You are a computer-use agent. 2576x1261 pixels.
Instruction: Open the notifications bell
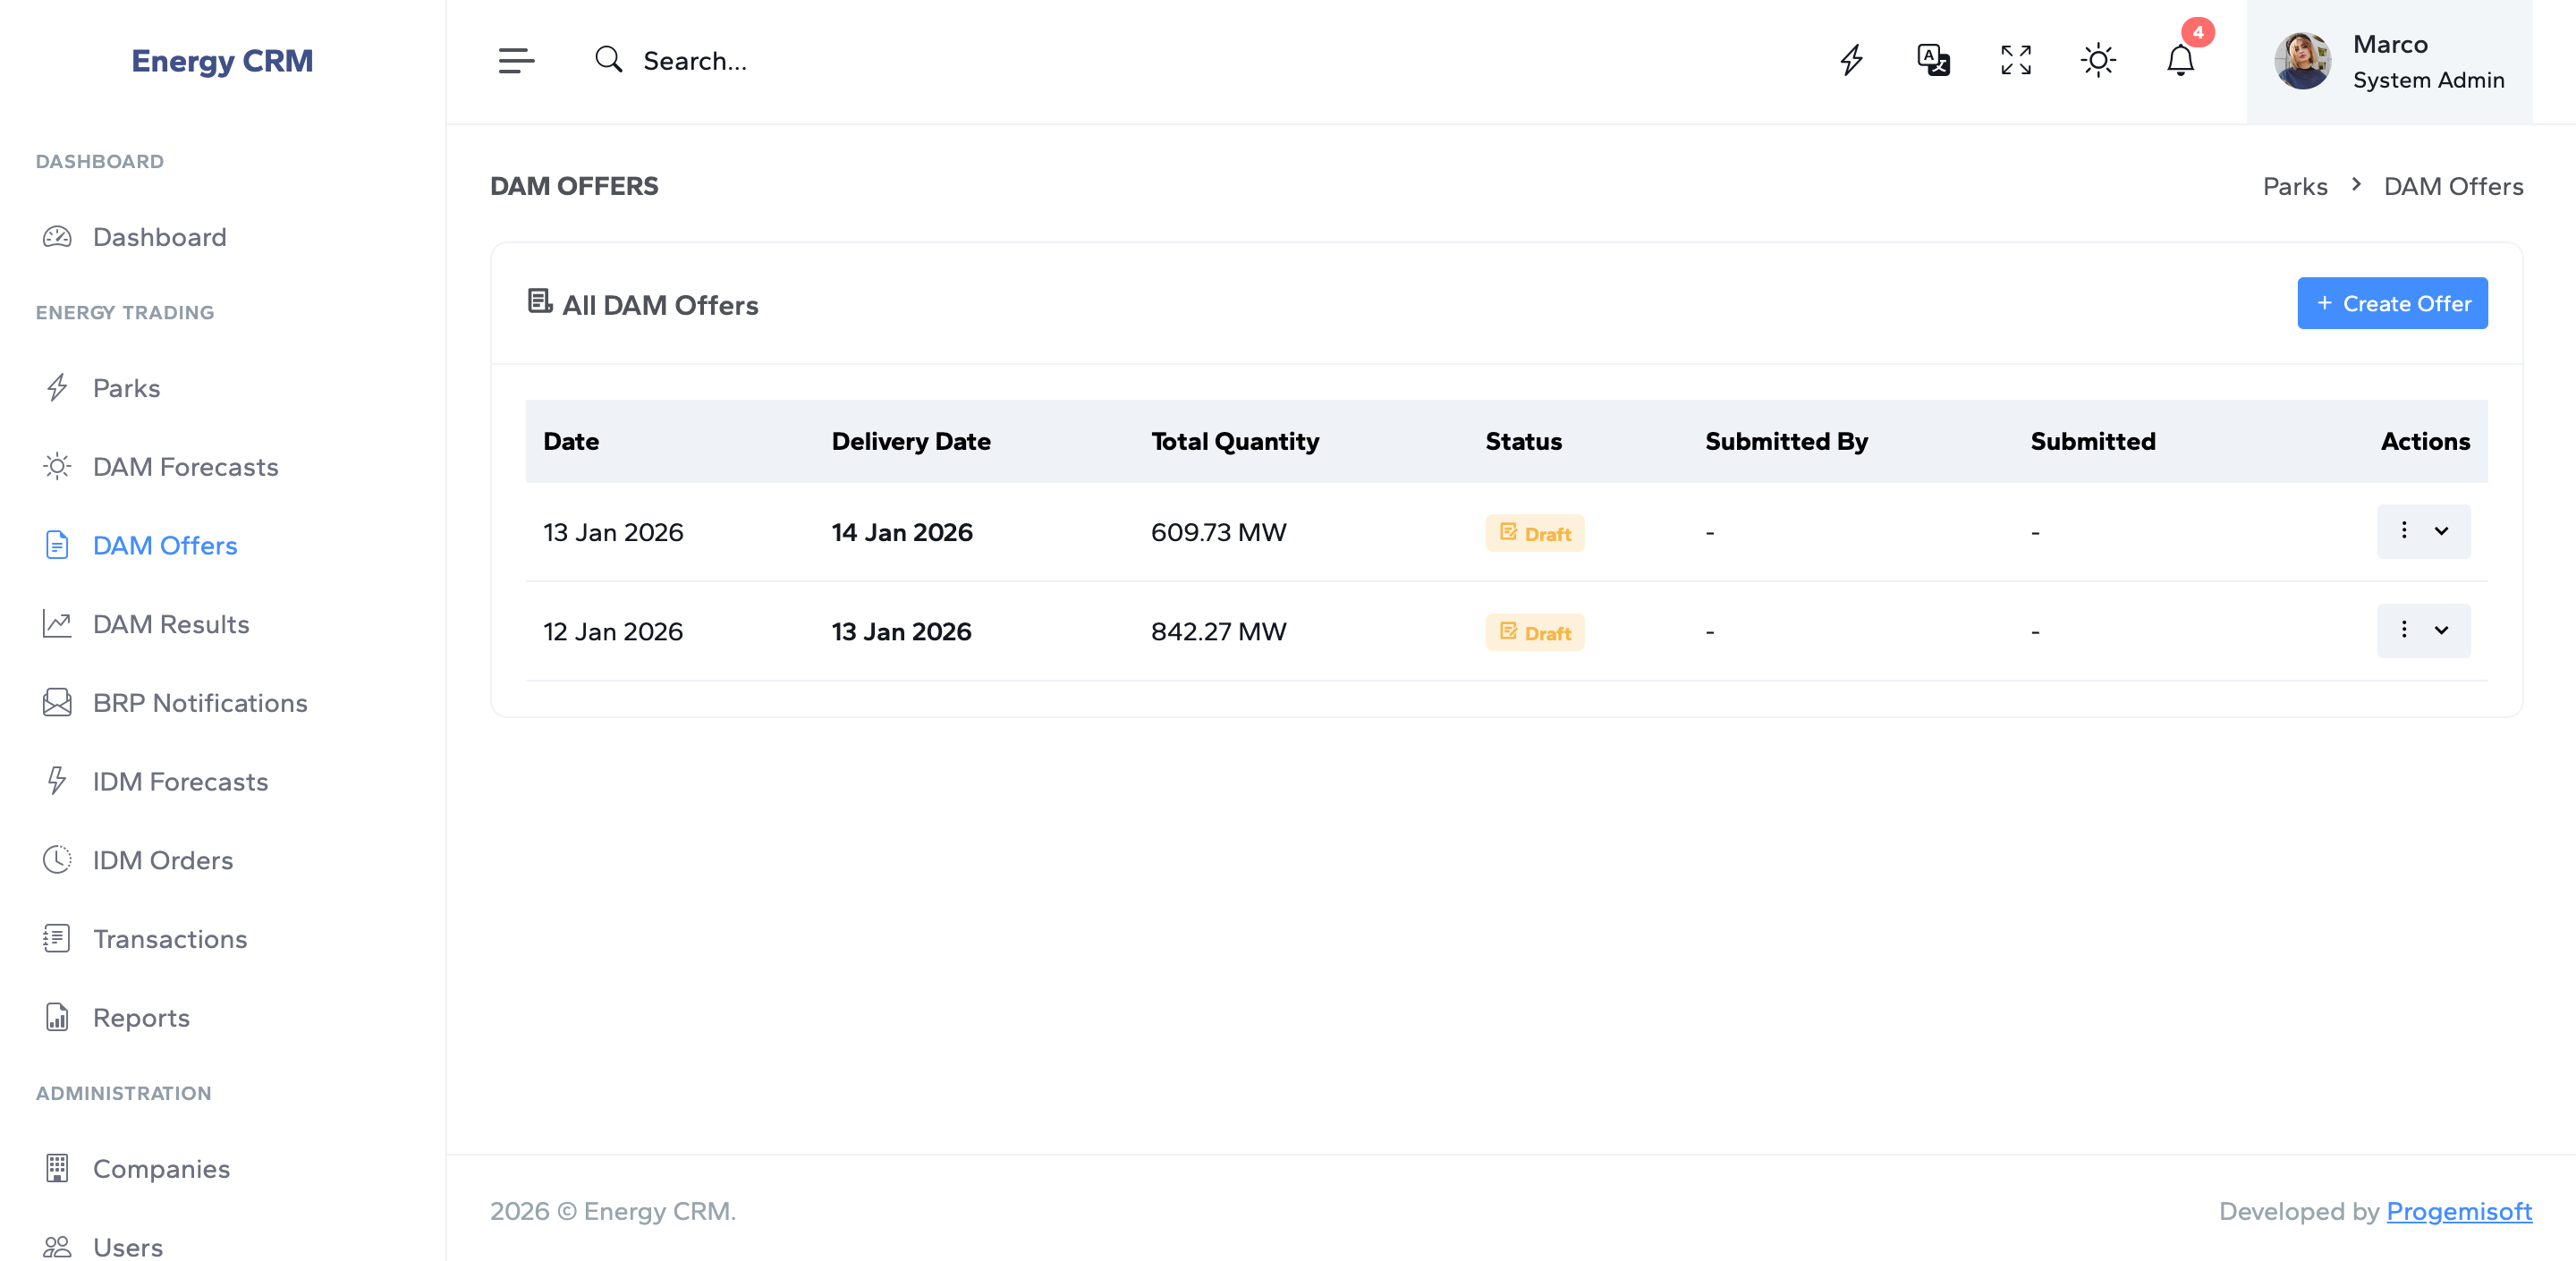(x=2180, y=61)
